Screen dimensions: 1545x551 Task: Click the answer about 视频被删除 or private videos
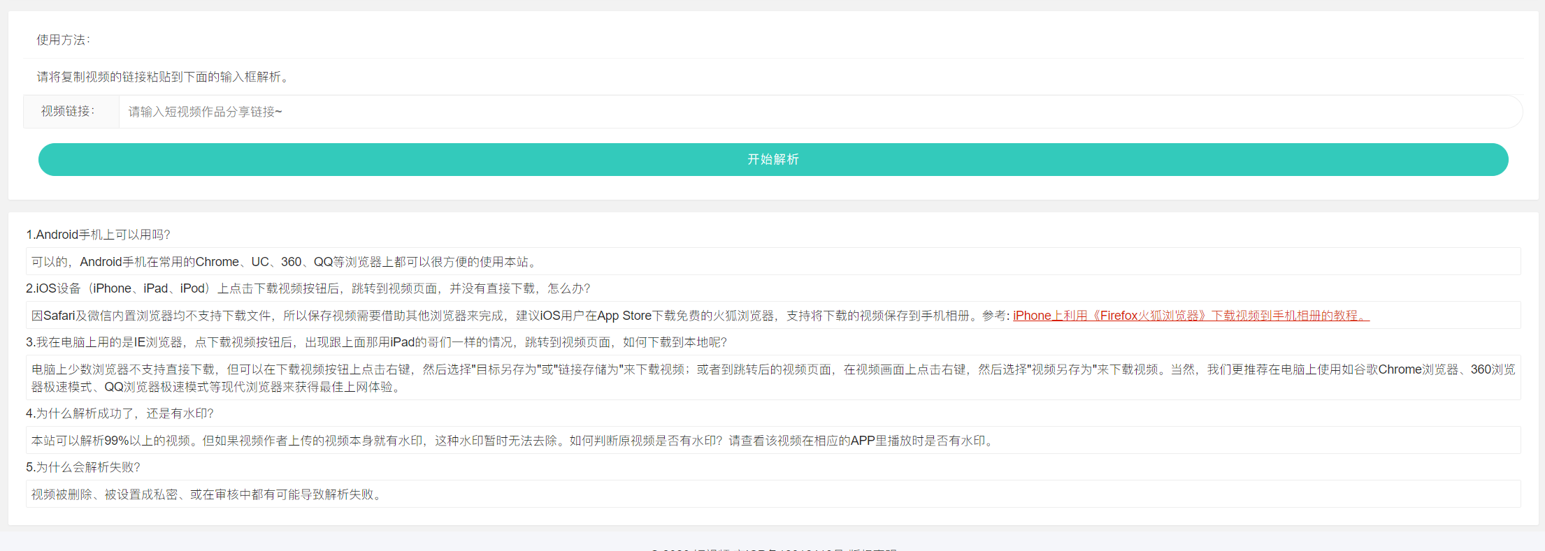206,494
